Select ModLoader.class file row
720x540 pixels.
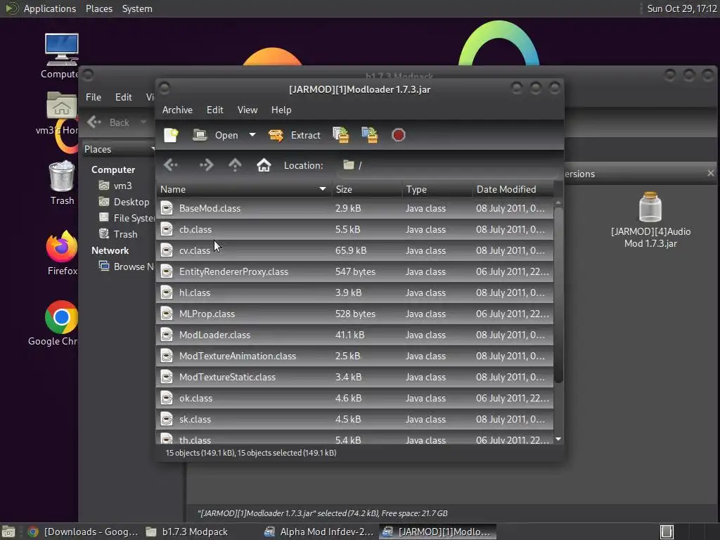point(354,335)
